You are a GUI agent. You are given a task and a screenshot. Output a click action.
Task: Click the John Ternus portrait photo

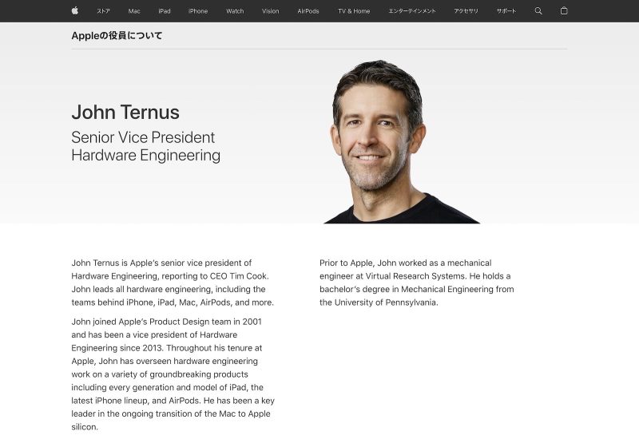(x=402, y=141)
